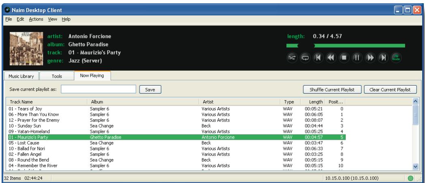The image size is (425, 183).
Task: Fast forward the current track
Action: [370, 58]
